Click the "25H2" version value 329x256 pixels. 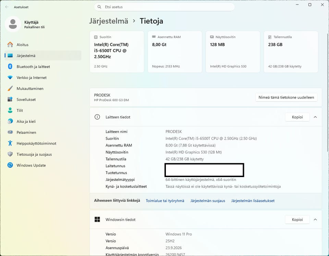[170, 241]
